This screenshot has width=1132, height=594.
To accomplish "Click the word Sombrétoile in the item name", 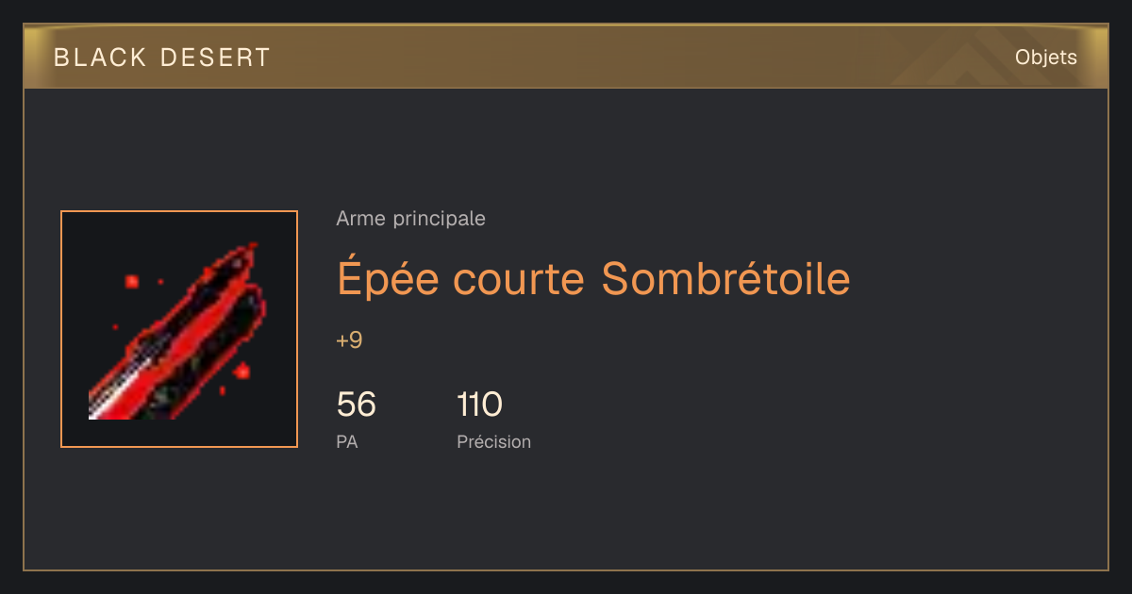I will pos(726,278).
